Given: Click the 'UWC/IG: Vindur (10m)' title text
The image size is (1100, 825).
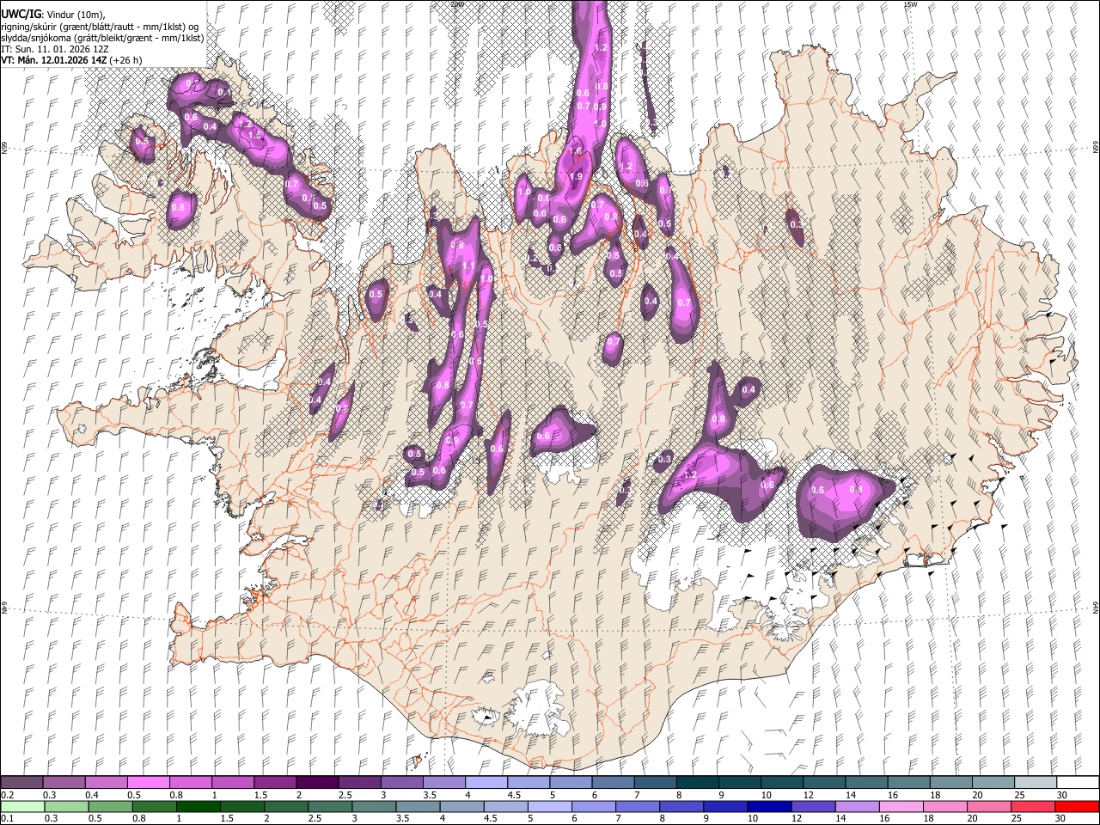Looking at the screenshot, I should 53,15.
